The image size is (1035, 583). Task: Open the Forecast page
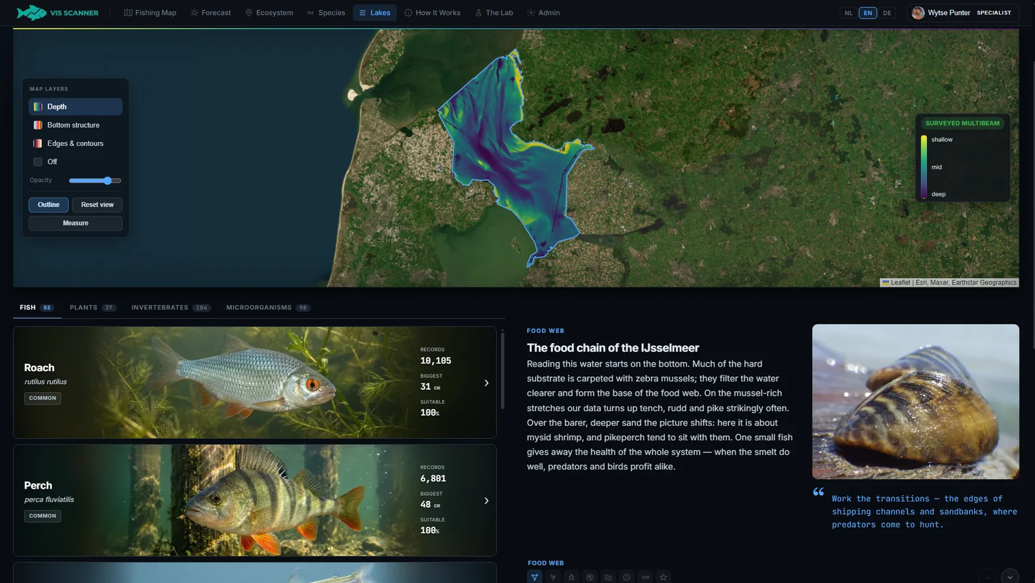click(x=210, y=12)
